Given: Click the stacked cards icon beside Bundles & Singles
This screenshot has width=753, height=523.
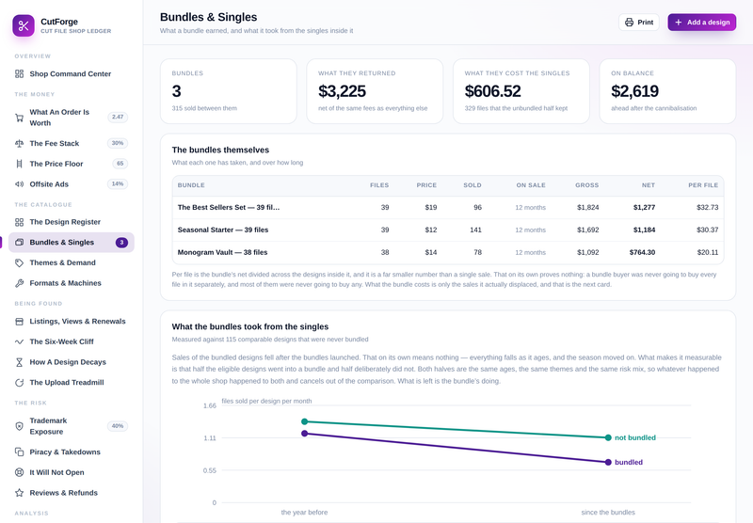Looking at the screenshot, I should coord(19,243).
